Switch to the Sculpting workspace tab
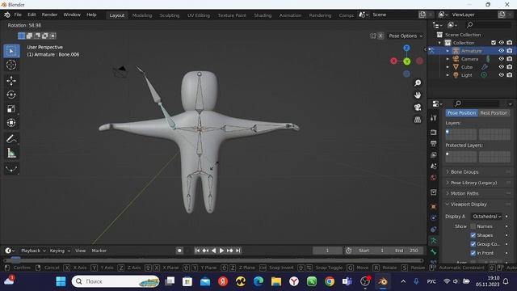 [170, 15]
